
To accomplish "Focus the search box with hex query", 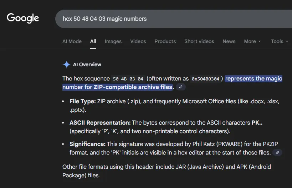I will (x=171, y=19).
